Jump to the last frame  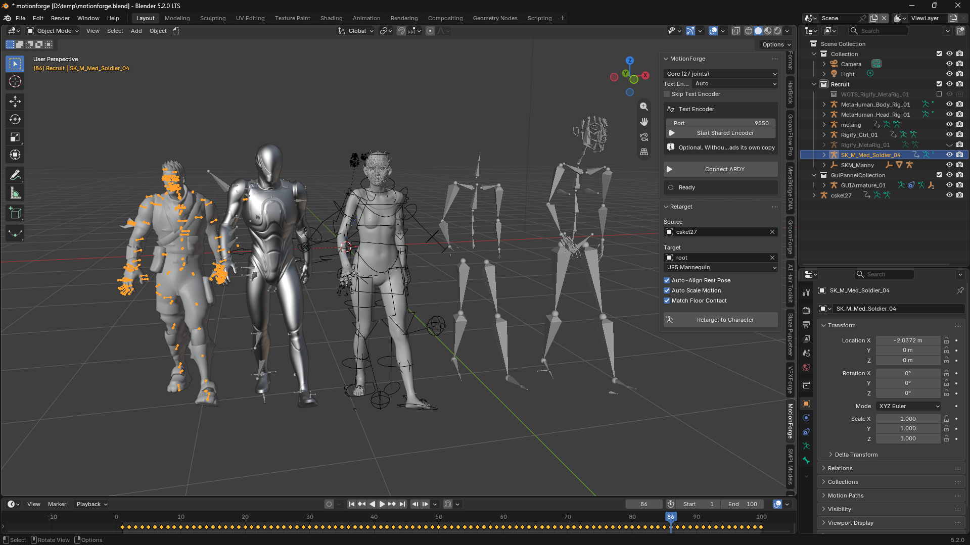tap(402, 504)
